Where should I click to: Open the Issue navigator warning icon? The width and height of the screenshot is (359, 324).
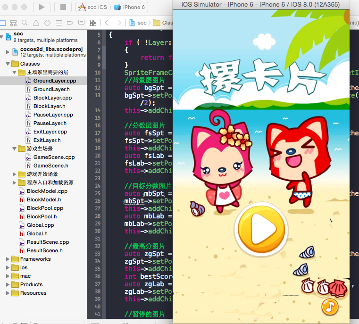[36, 23]
